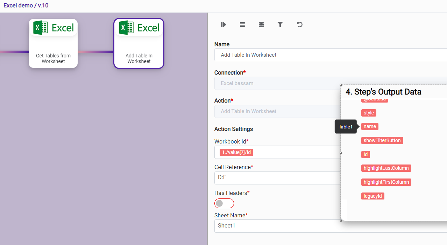447x245 pixels.
Task: Click the Excel demo / v.10 breadcrumb
Action: tap(26, 6)
